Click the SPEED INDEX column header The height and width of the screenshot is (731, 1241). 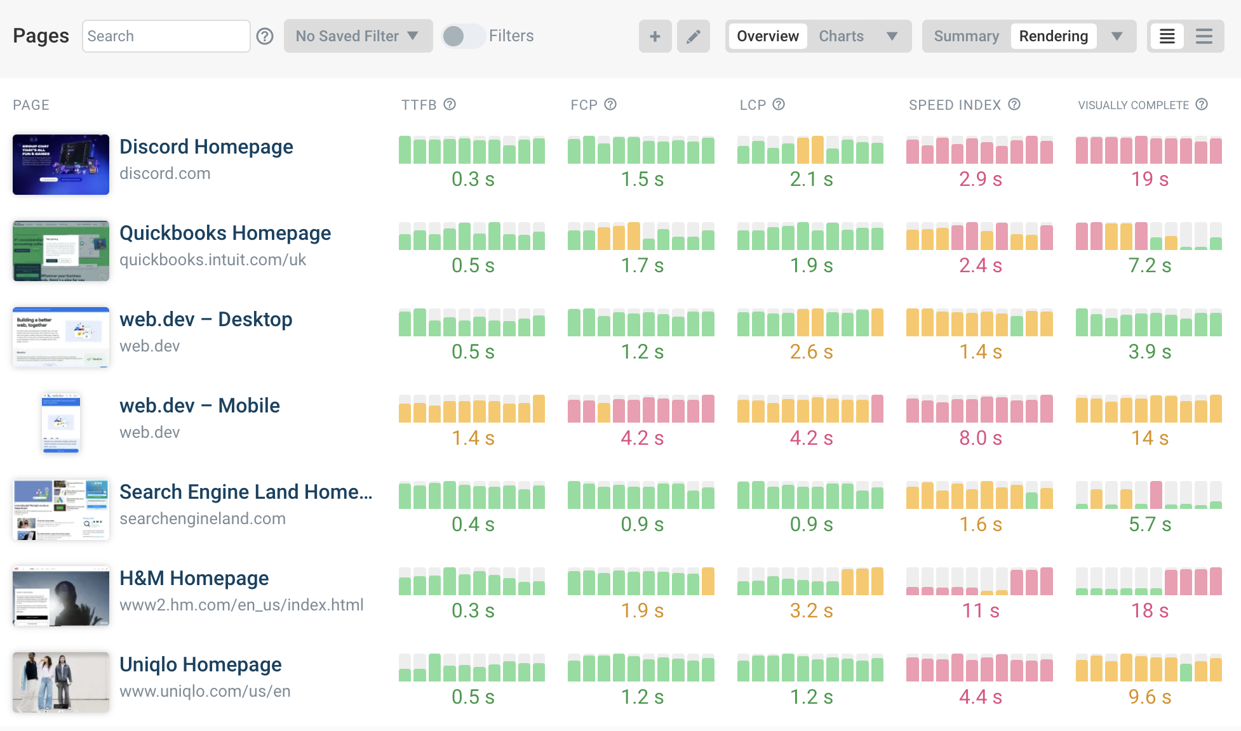click(955, 105)
